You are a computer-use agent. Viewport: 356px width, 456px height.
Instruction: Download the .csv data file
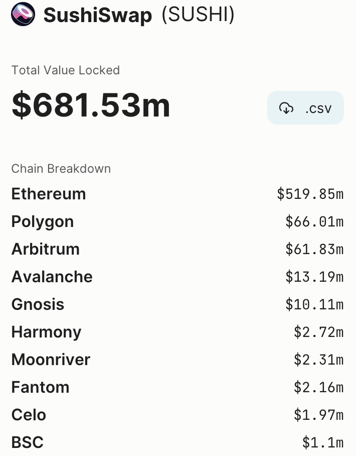tap(306, 107)
